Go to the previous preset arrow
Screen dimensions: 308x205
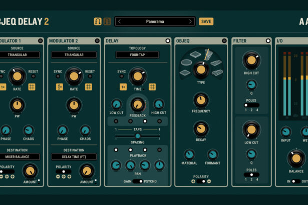pyautogui.click(x=119, y=21)
